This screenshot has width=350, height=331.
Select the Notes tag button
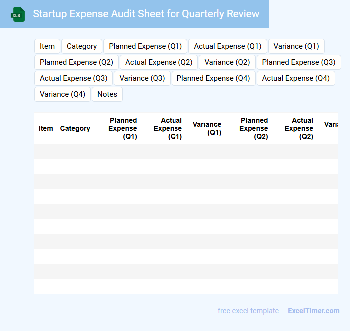107,94
